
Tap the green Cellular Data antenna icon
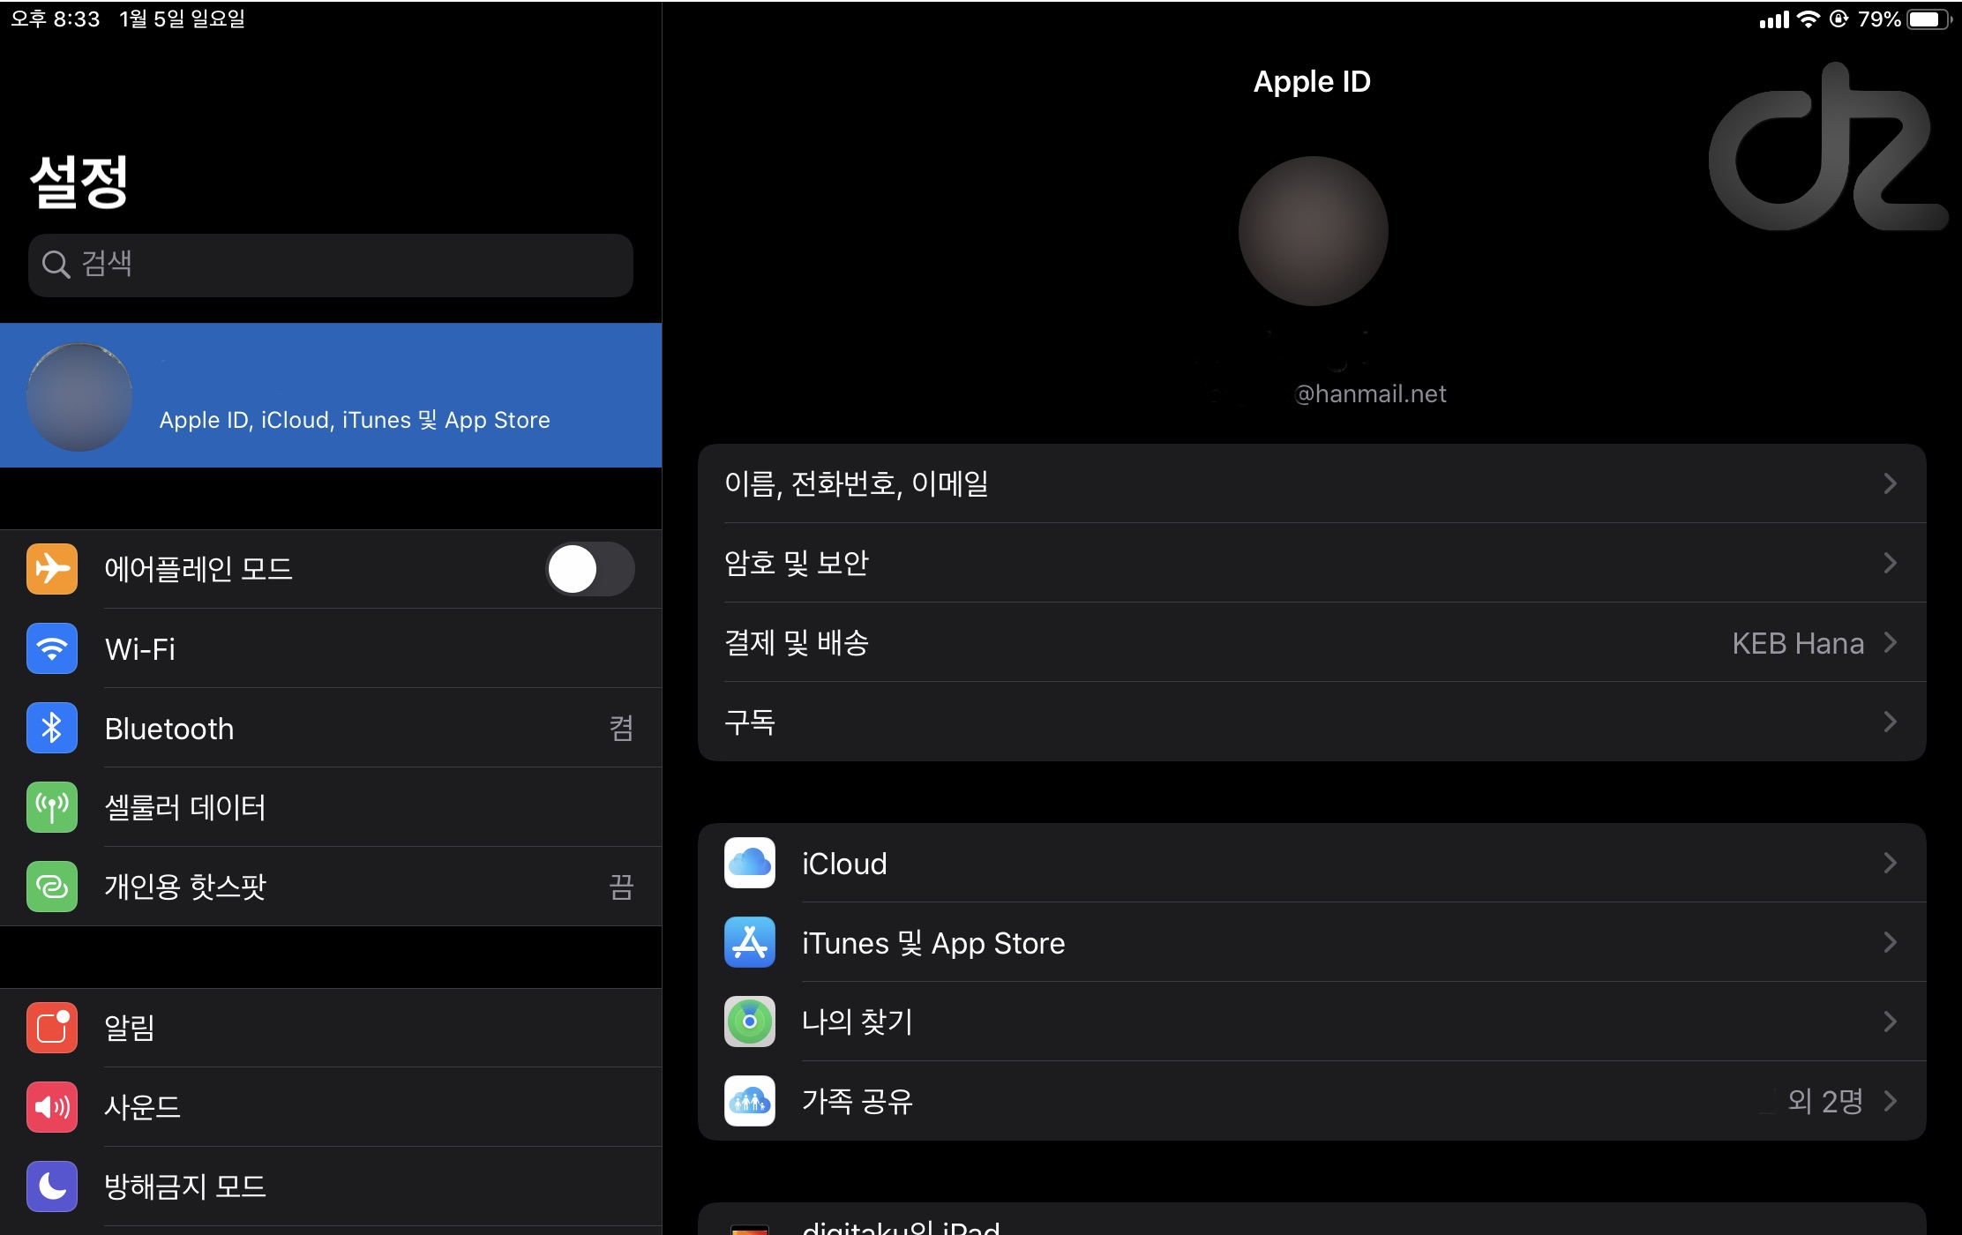point(52,807)
